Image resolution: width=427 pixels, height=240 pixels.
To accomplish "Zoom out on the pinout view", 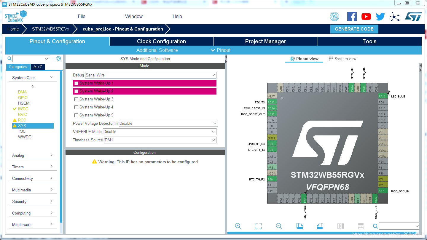I will [x=279, y=226].
